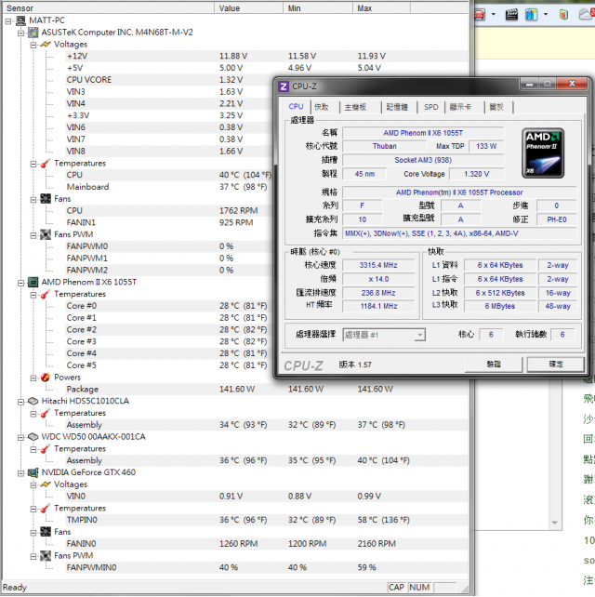Click the AMD Phenom II logo in CPU-Z
595x597 pixels.
pos(543,153)
